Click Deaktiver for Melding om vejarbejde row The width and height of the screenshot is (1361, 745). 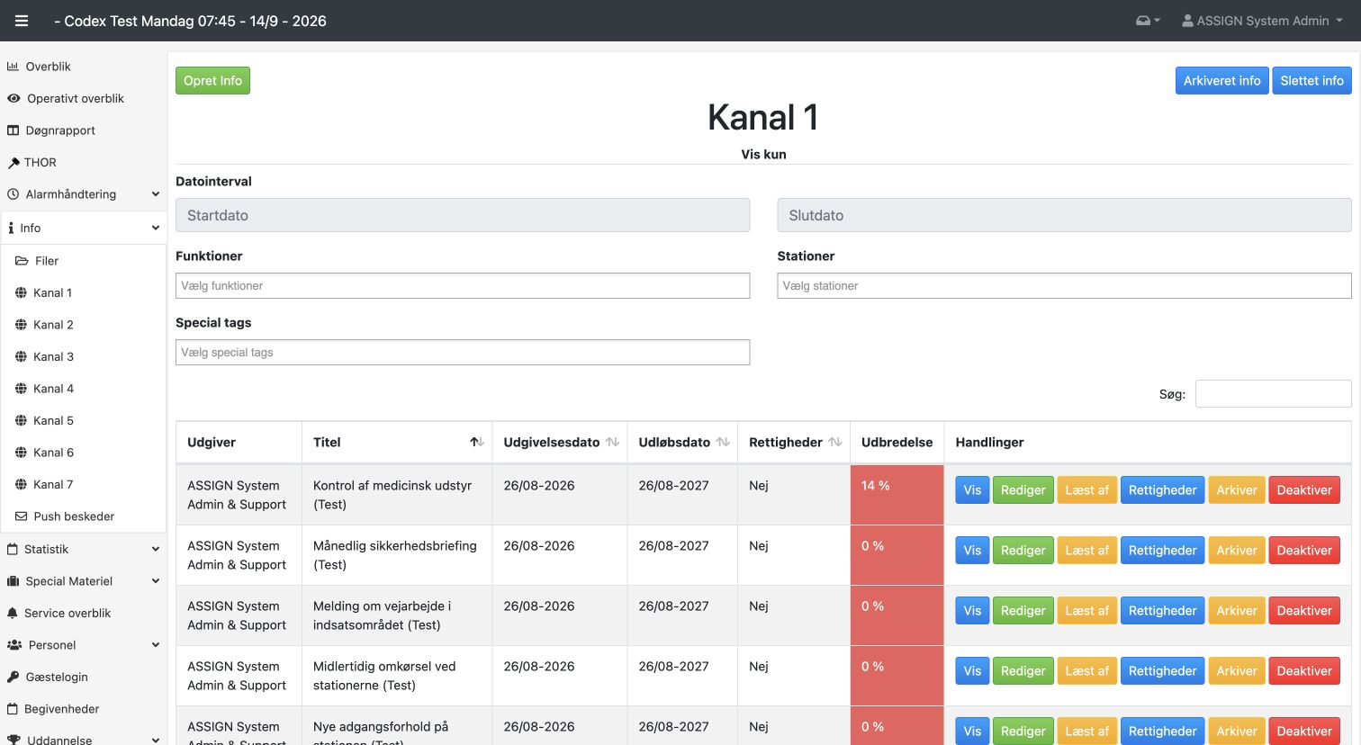[x=1303, y=611]
